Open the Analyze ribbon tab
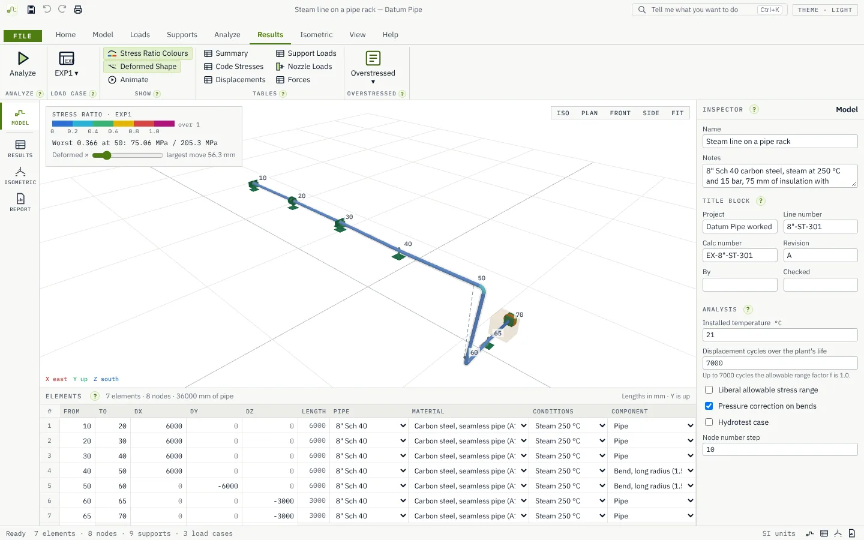The width and height of the screenshot is (864, 540). pyautogui.click(x=227, y=35)
